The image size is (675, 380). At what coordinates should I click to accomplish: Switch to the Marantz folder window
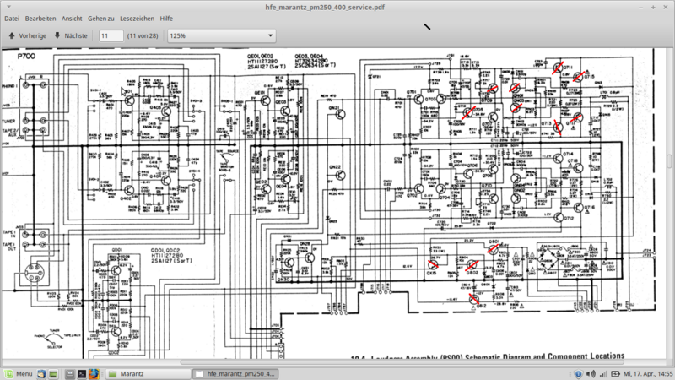pos(148,373)
